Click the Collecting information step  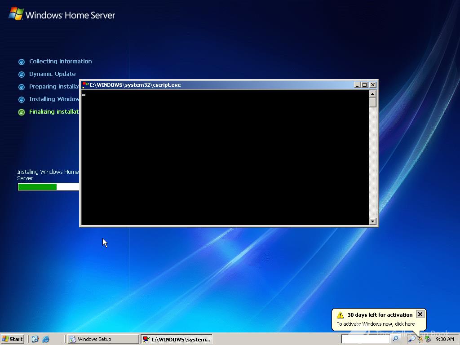click(x=55, y=61)
